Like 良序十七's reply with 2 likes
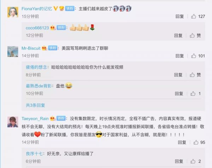 (x=193, y=161)
